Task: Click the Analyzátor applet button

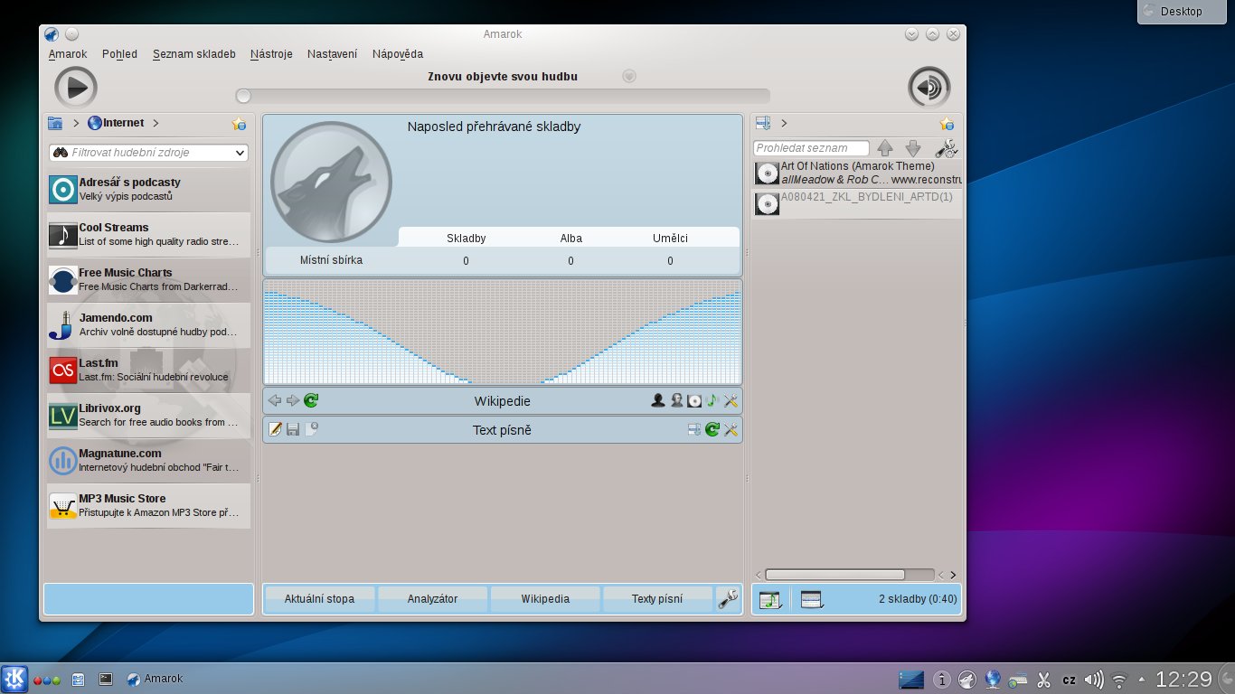Action: pos(432,599)
